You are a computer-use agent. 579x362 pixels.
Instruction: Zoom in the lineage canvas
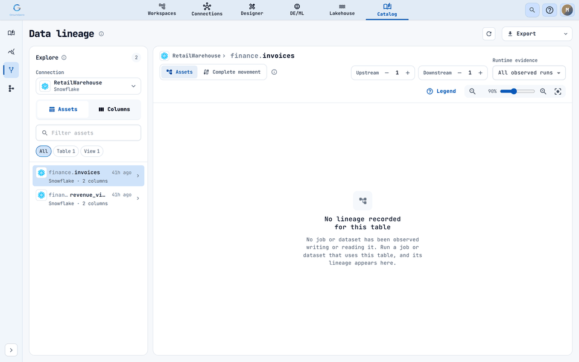[x=543, y=91]
